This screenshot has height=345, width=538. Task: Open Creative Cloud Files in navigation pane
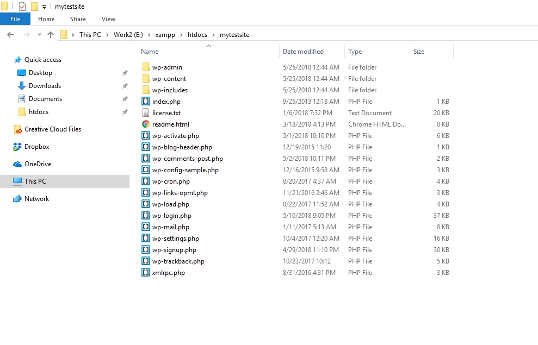click(x=53, y=129)
